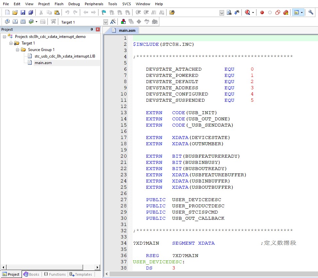This screenshot has width=318, height=278.
Task: Open Options for Target magic wand icon
Action: (113, 22)
